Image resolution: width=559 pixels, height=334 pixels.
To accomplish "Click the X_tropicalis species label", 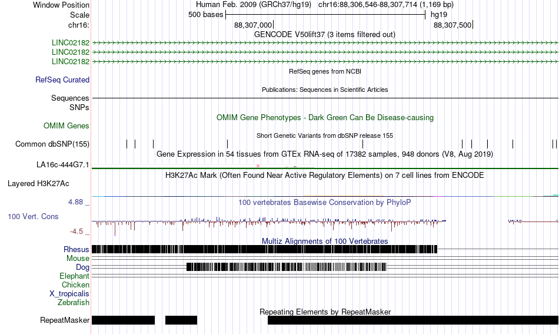I will [x=69, y=294].
